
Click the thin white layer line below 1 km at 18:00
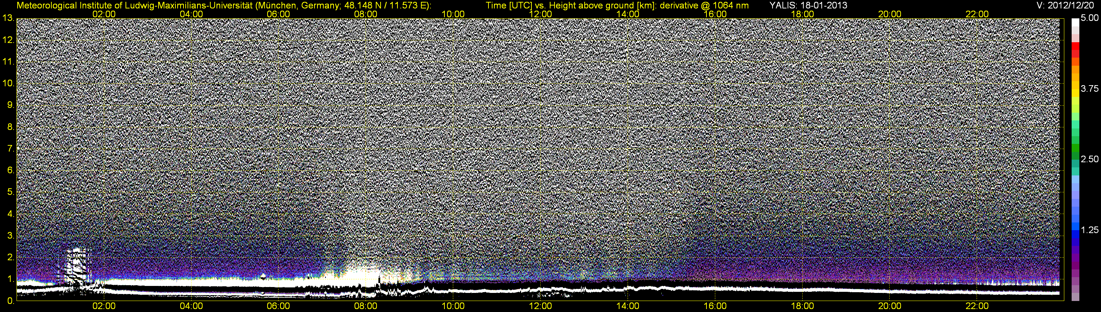[803, 289]
